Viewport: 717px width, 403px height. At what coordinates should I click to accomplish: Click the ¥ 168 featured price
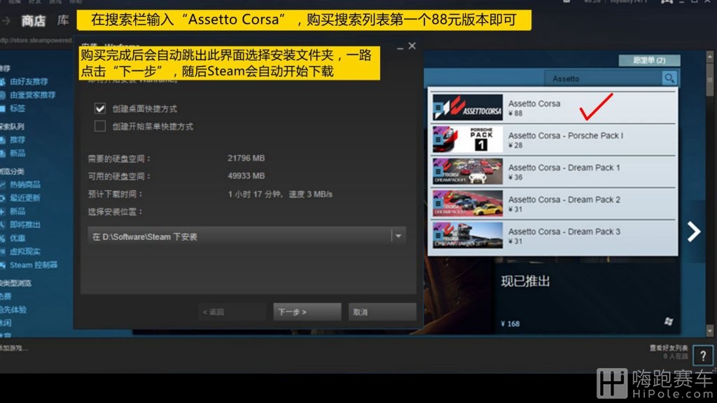click(510, 323)
